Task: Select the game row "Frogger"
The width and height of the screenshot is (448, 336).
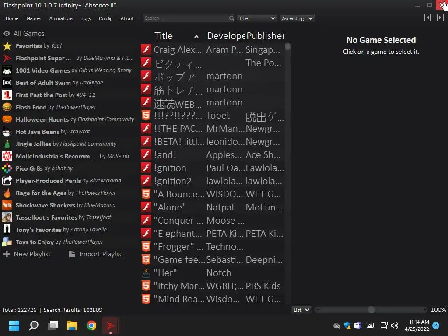Action: (213, 247)
